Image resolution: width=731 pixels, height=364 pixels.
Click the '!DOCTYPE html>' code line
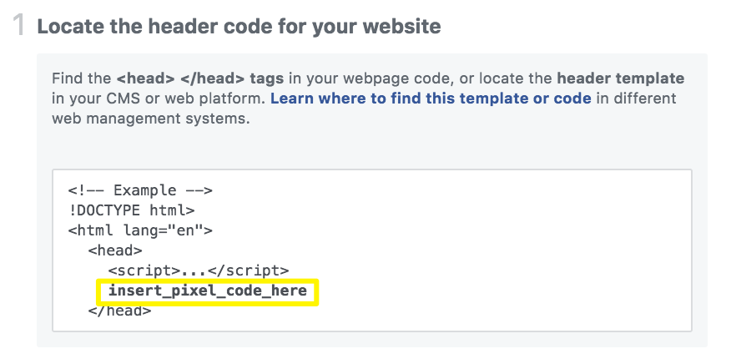[x=132, y=210]
